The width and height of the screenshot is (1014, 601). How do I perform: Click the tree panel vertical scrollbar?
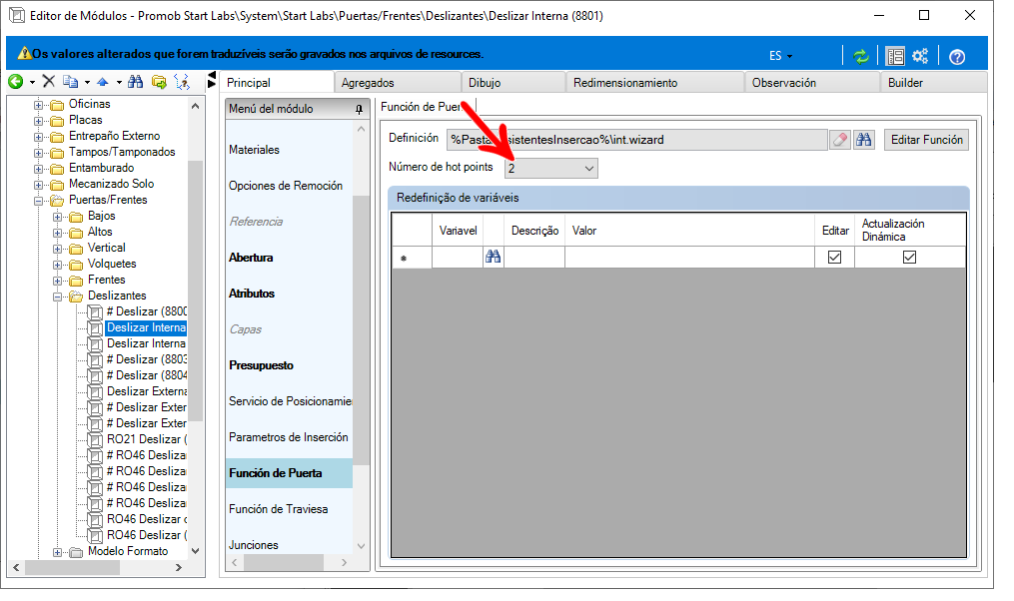click(195, 293)
